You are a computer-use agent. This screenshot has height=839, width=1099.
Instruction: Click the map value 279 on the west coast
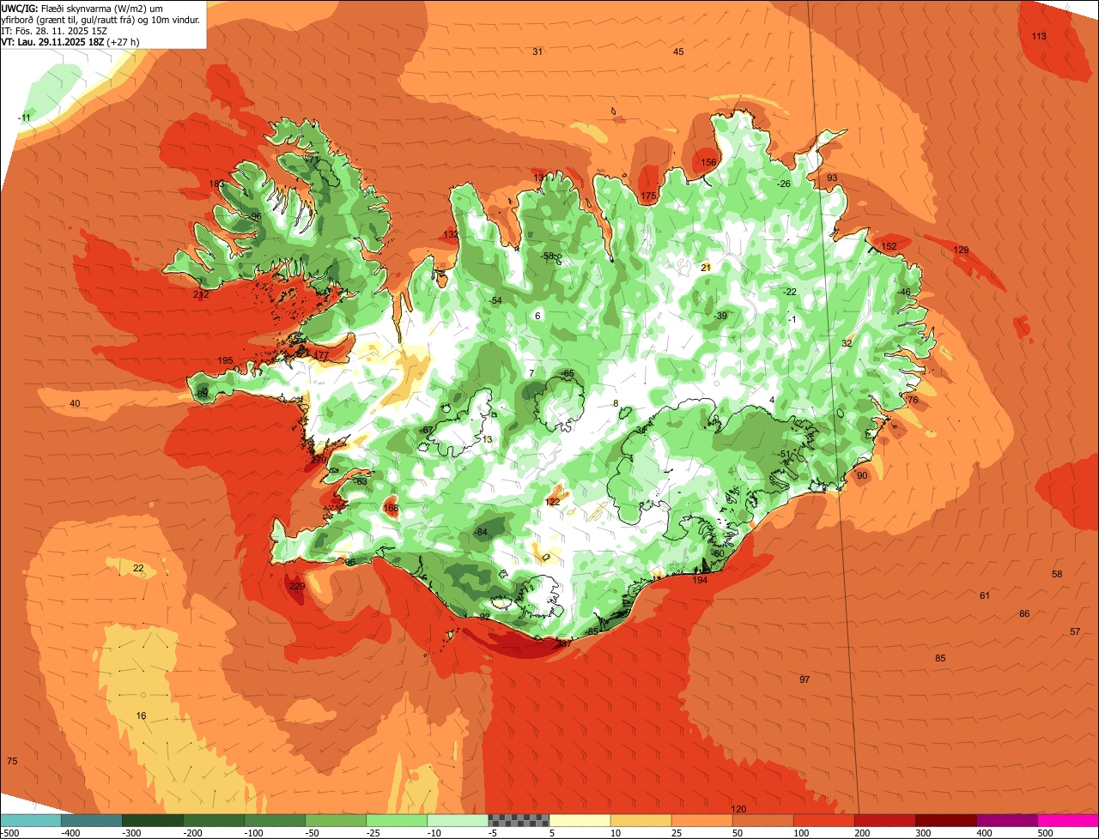point(319,459)
